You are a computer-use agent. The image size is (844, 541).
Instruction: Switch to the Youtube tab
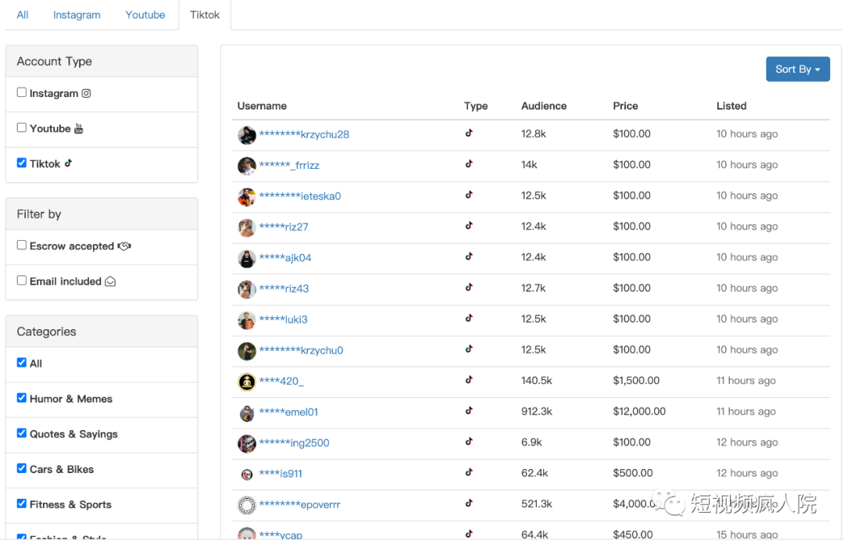click(145, 15)
